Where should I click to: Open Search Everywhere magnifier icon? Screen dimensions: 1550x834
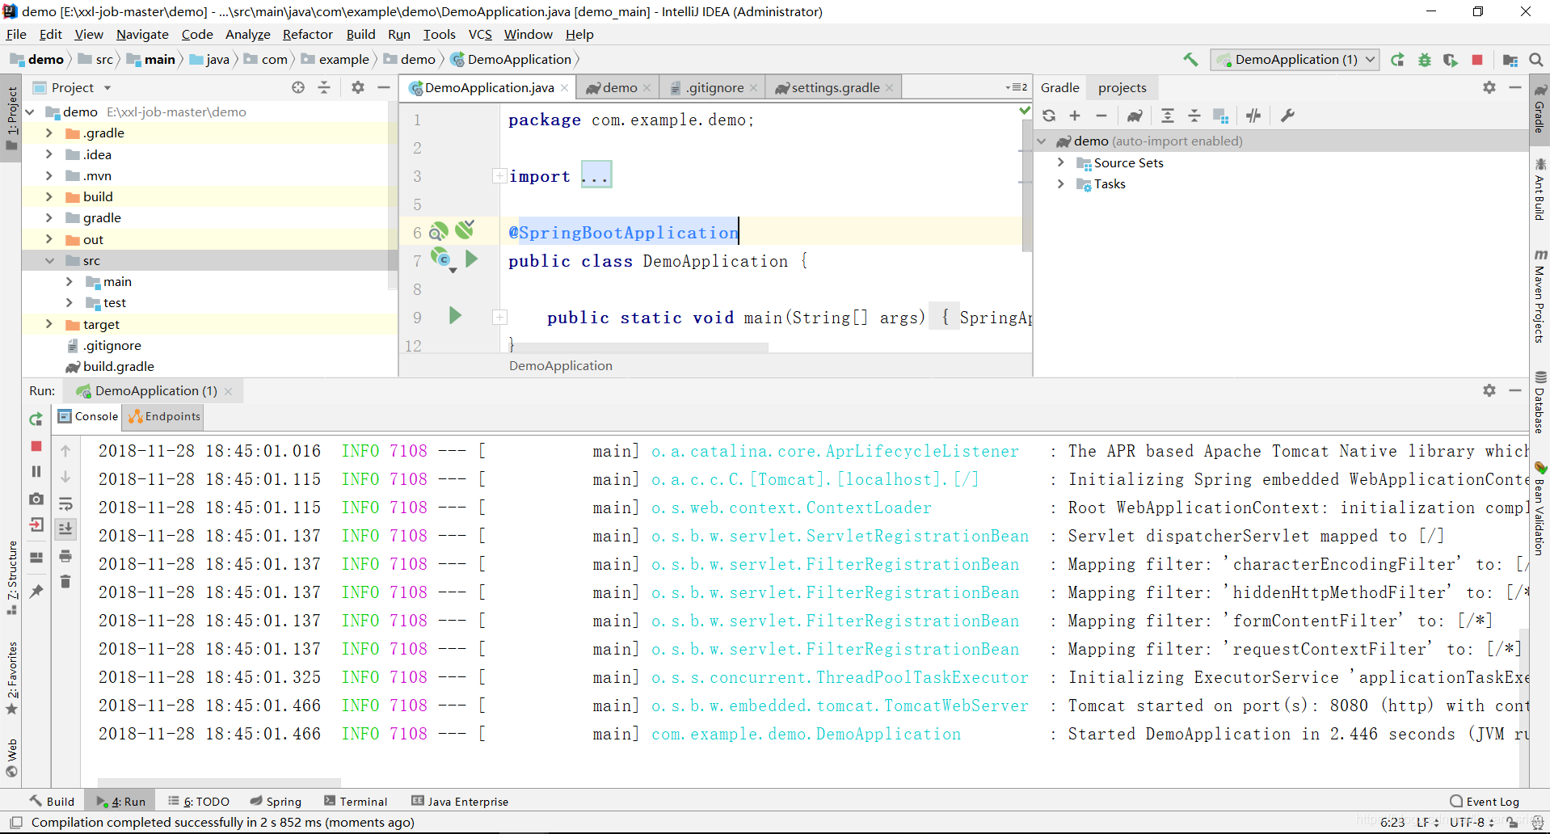[1536, 60]
